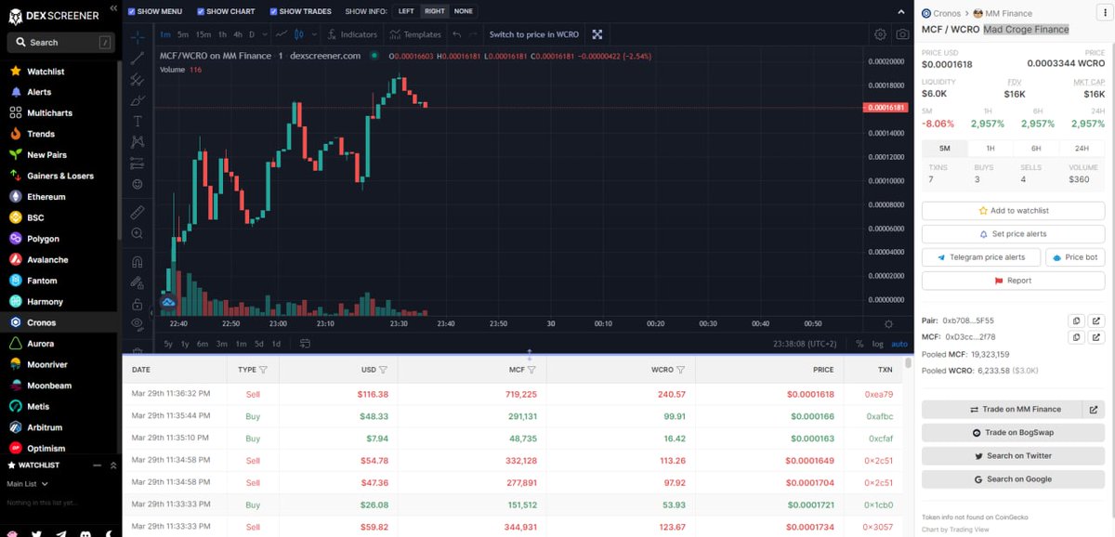Filter trades by USD column
This screenshot has height=537, width=1115.
pyautogui.click(x=383, y=370)
